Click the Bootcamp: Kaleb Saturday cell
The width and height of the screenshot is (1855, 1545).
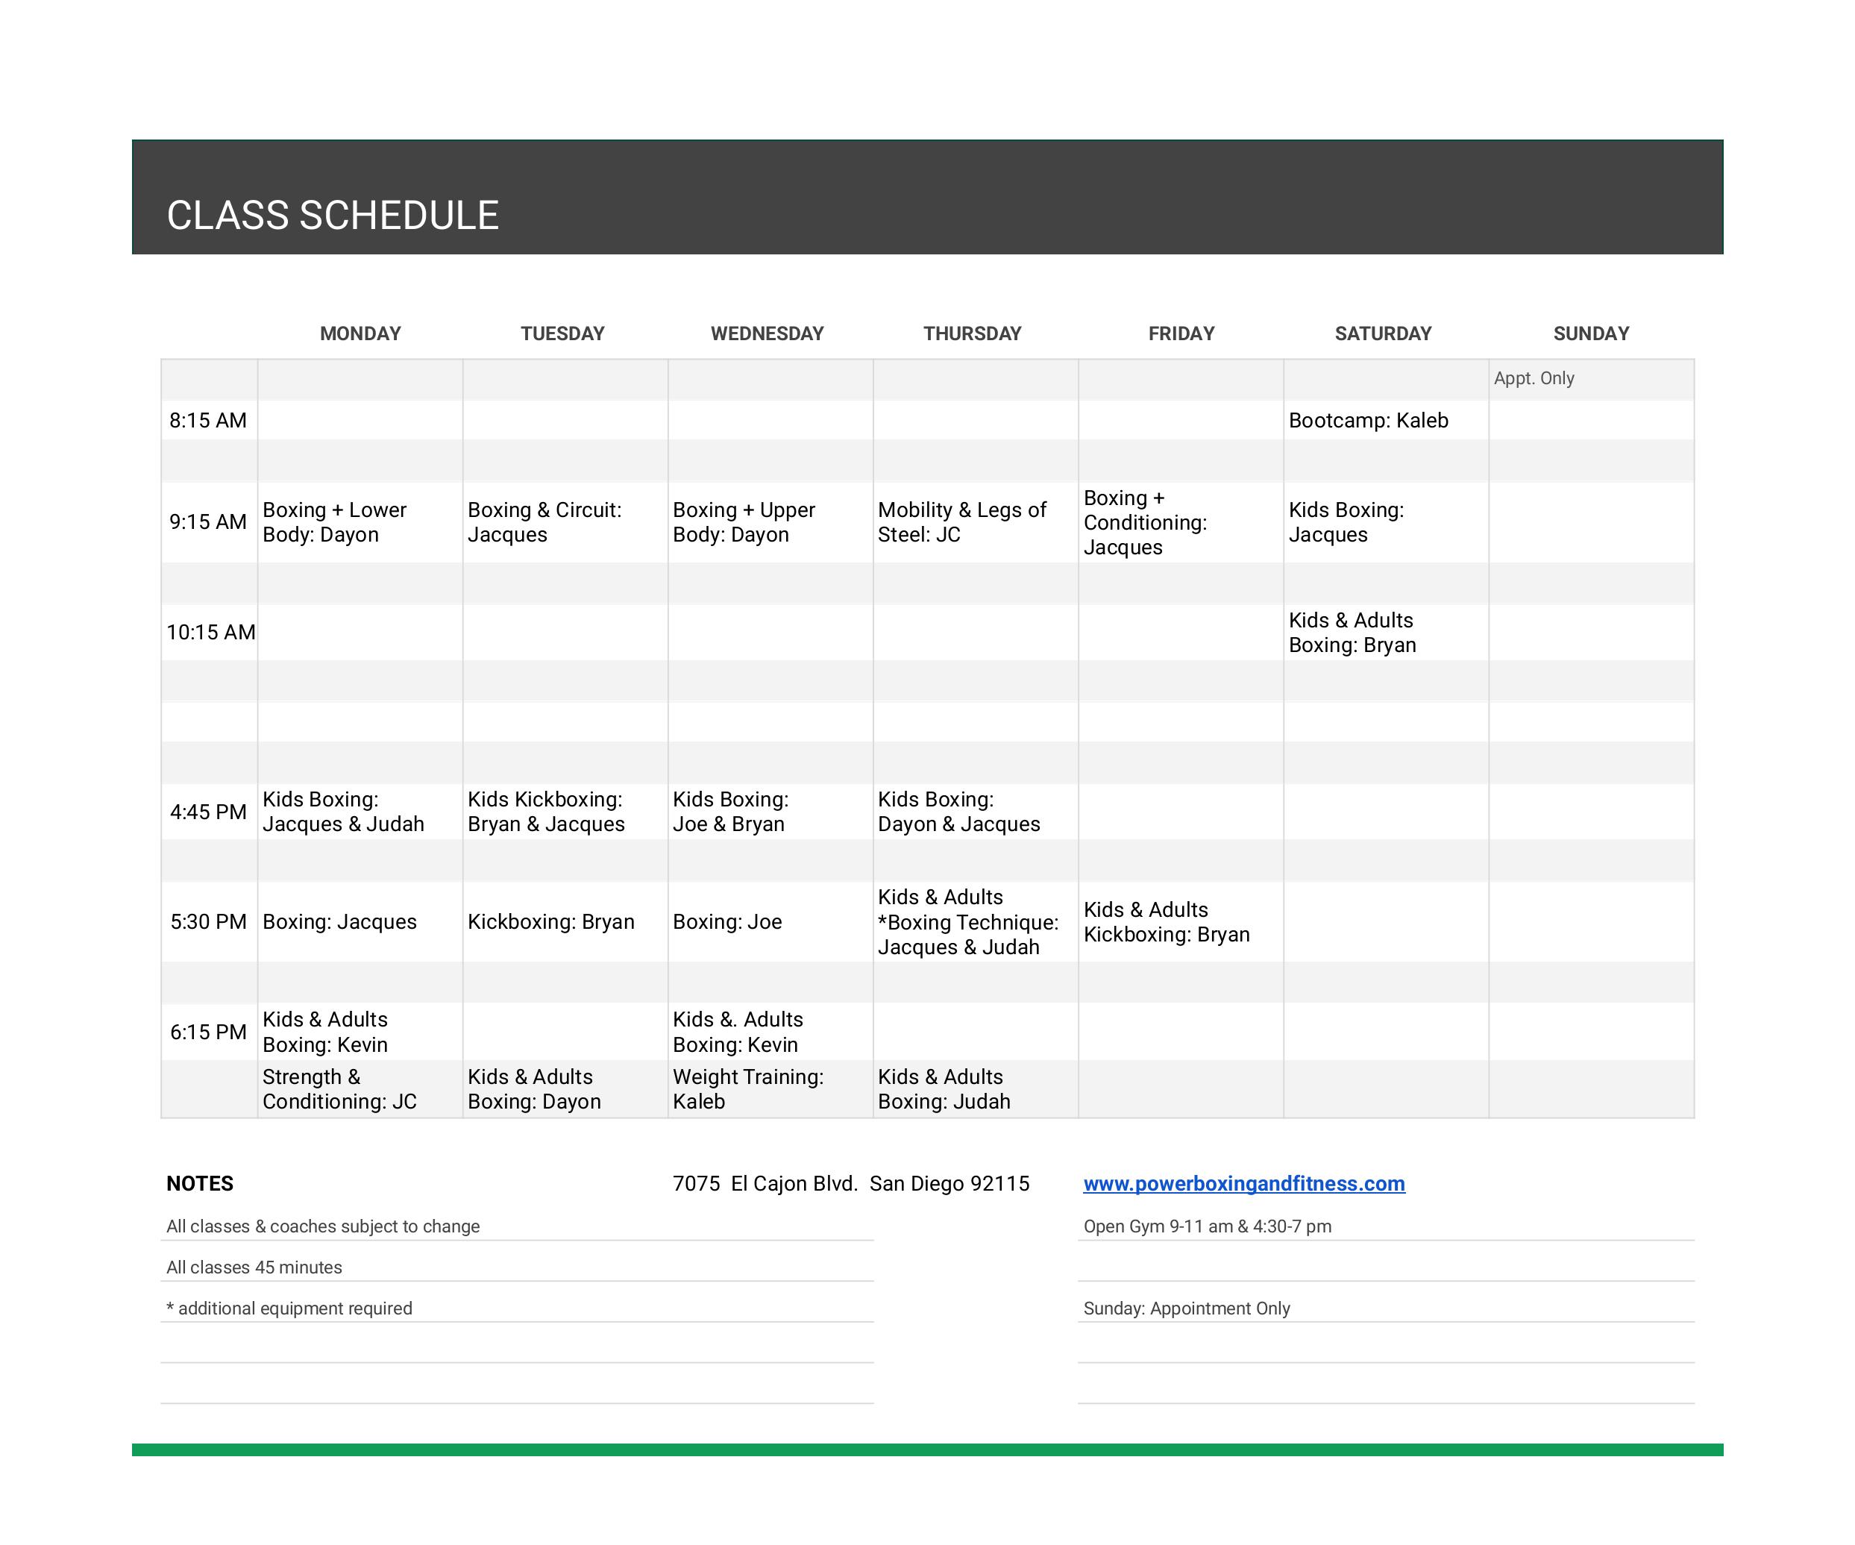(x=1367, y=421)
